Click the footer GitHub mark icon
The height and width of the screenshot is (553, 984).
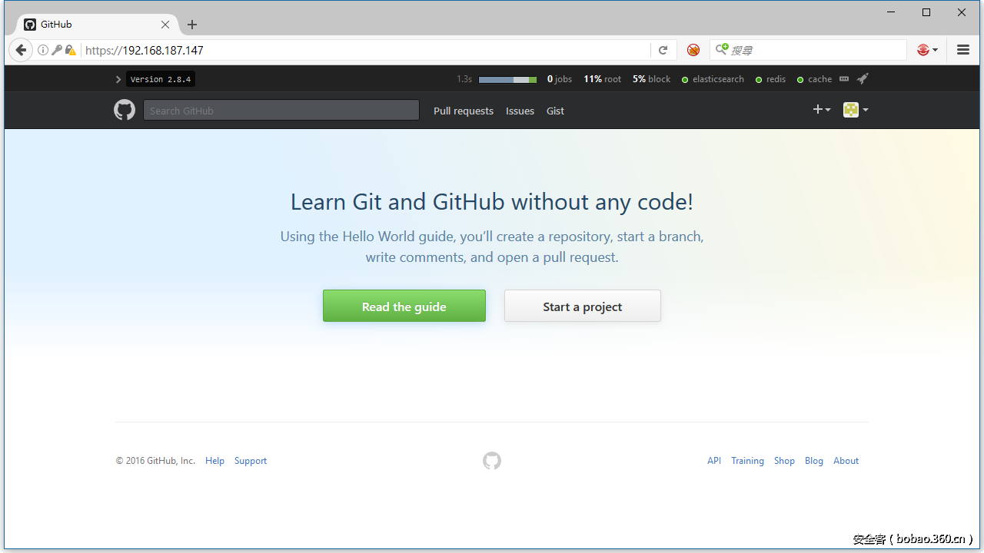[492, 461]
